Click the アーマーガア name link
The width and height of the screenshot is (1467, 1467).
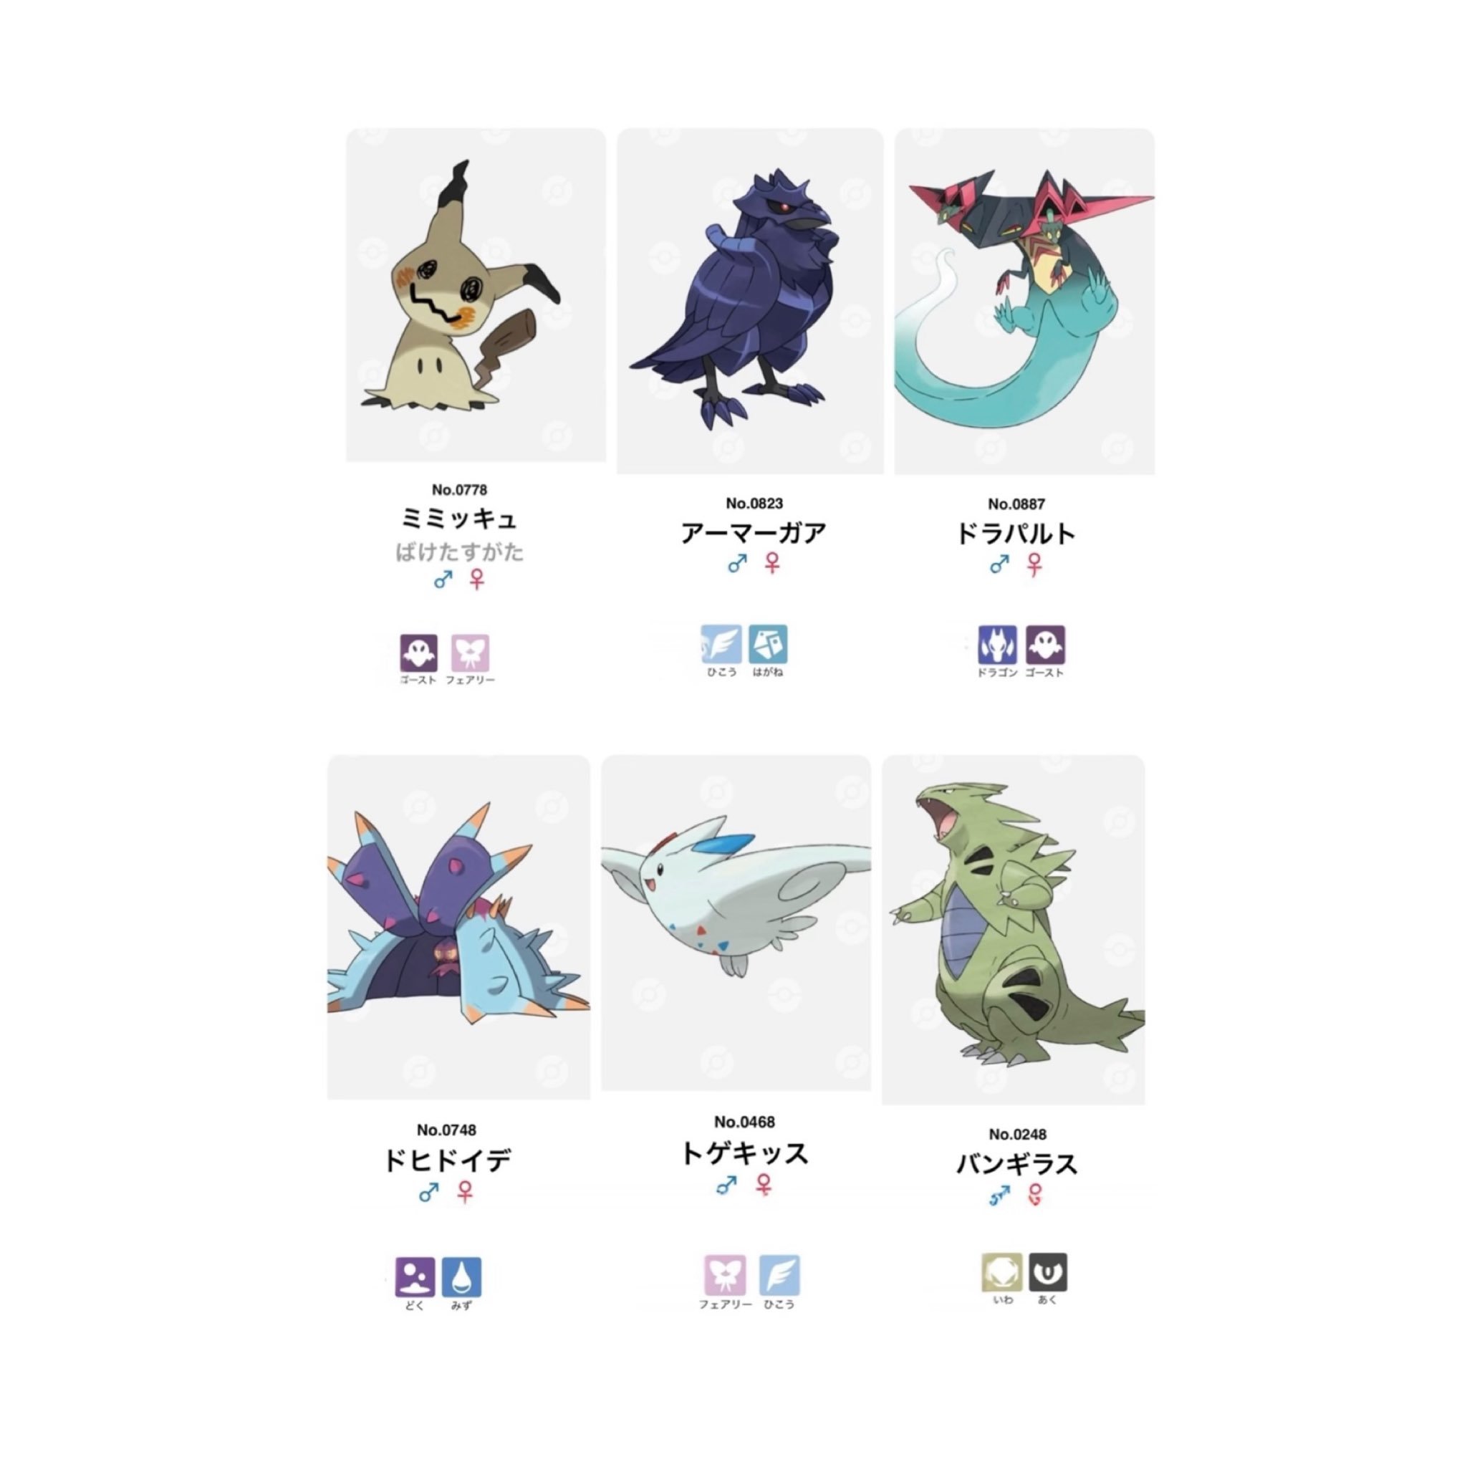(754, 533)
